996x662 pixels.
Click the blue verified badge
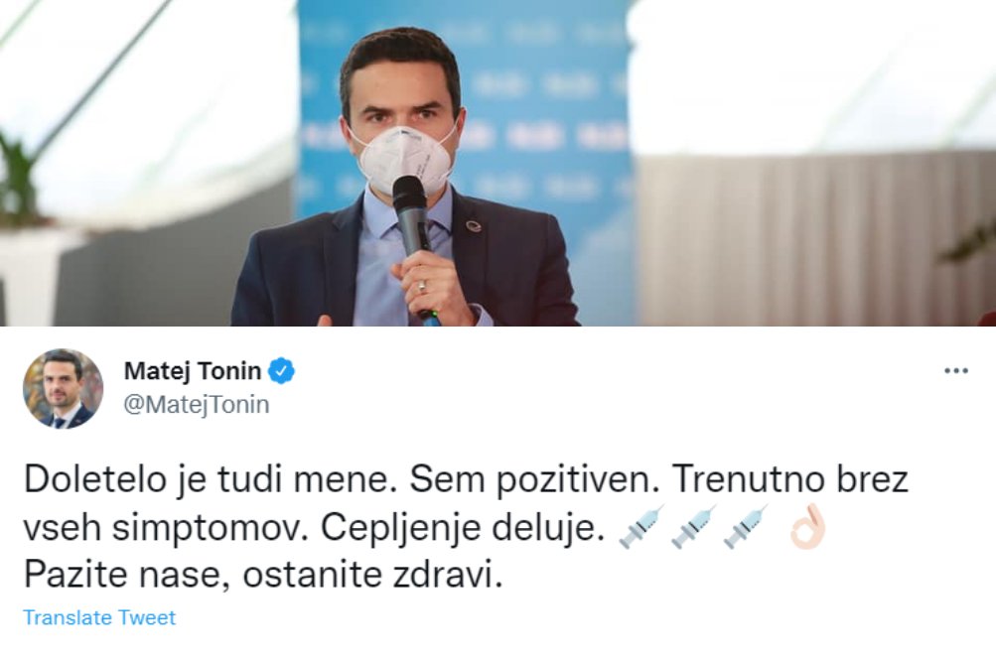tap(281, 370)
